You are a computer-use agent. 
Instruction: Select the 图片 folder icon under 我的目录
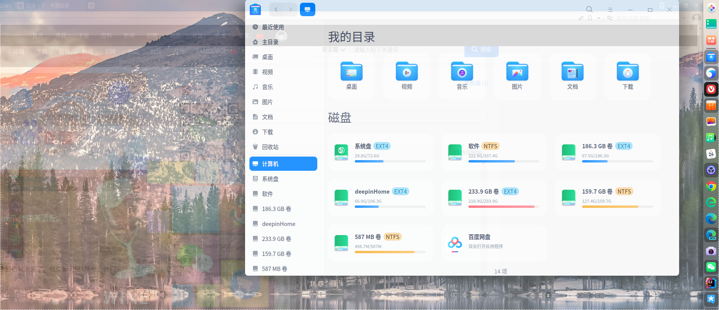(517, 71)
